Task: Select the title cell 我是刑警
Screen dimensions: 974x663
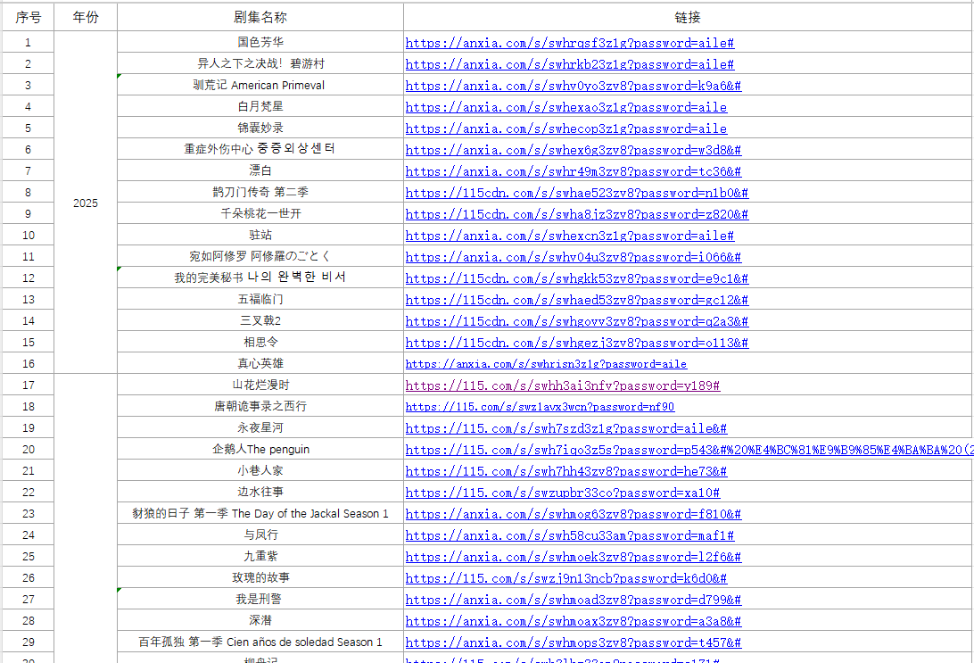Action: click(x=260, y=600)
